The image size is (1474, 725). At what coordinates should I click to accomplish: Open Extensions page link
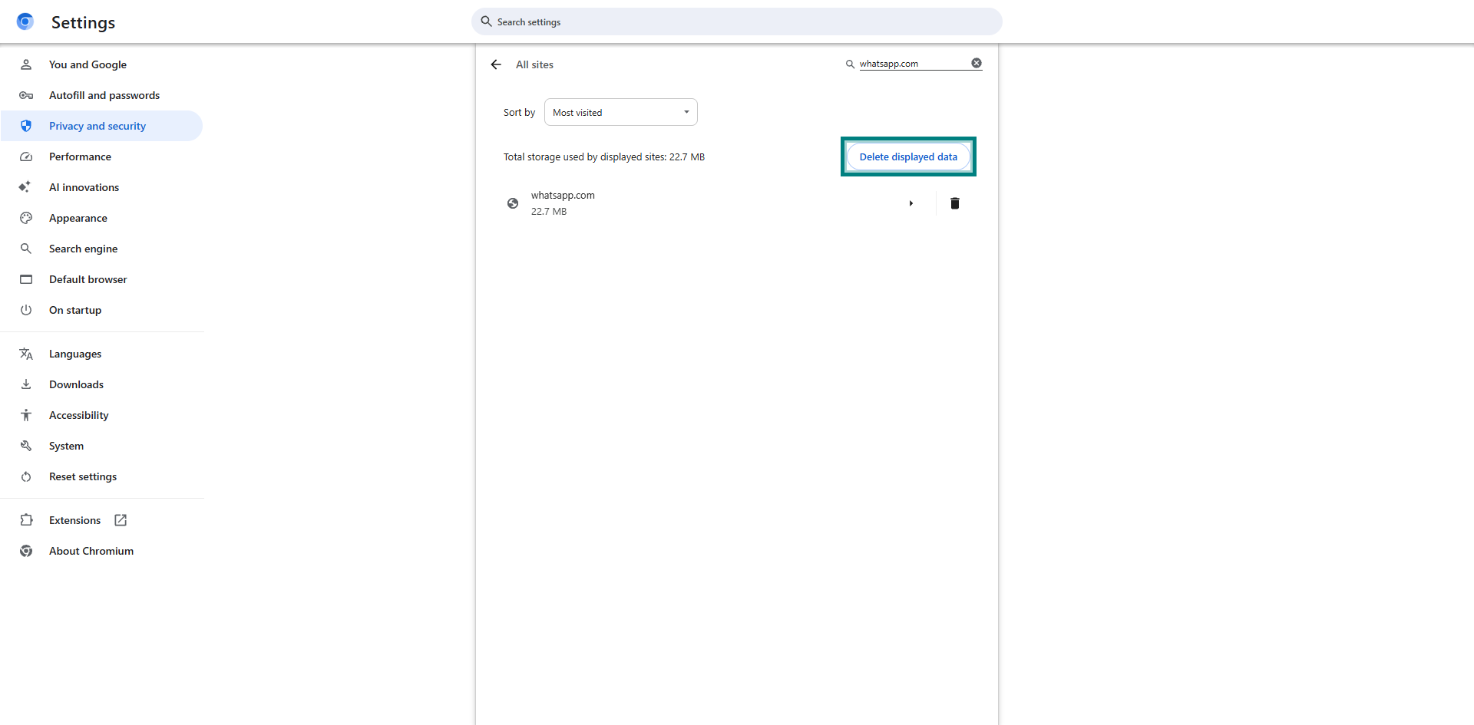point(101,520)
